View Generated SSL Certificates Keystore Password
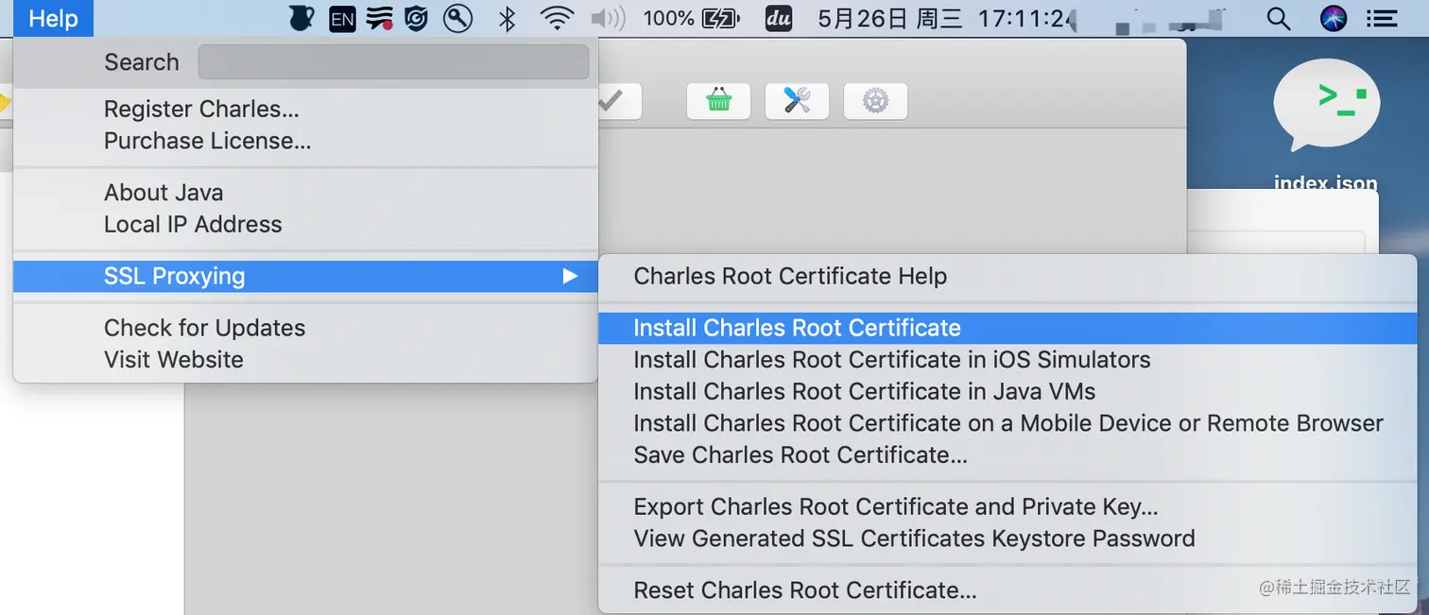Image resolution: width=1429 pixels, height=615 pixels. (1008, 538)
